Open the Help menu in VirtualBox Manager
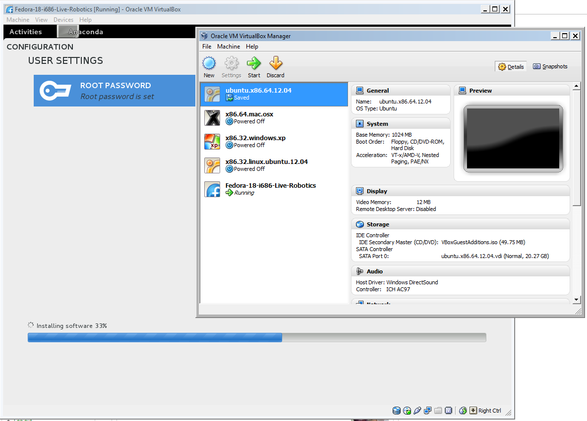 tap(252, 47)
